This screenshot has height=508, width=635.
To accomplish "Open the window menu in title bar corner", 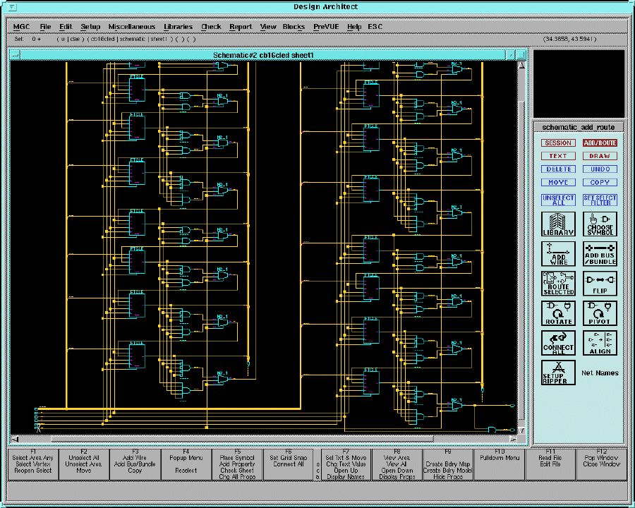I will click(13, 7).
